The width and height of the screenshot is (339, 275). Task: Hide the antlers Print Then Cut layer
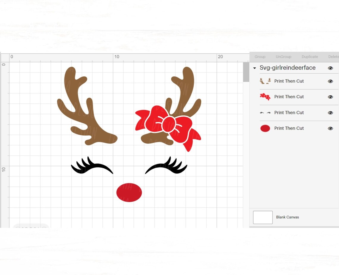tap(330, 81)
